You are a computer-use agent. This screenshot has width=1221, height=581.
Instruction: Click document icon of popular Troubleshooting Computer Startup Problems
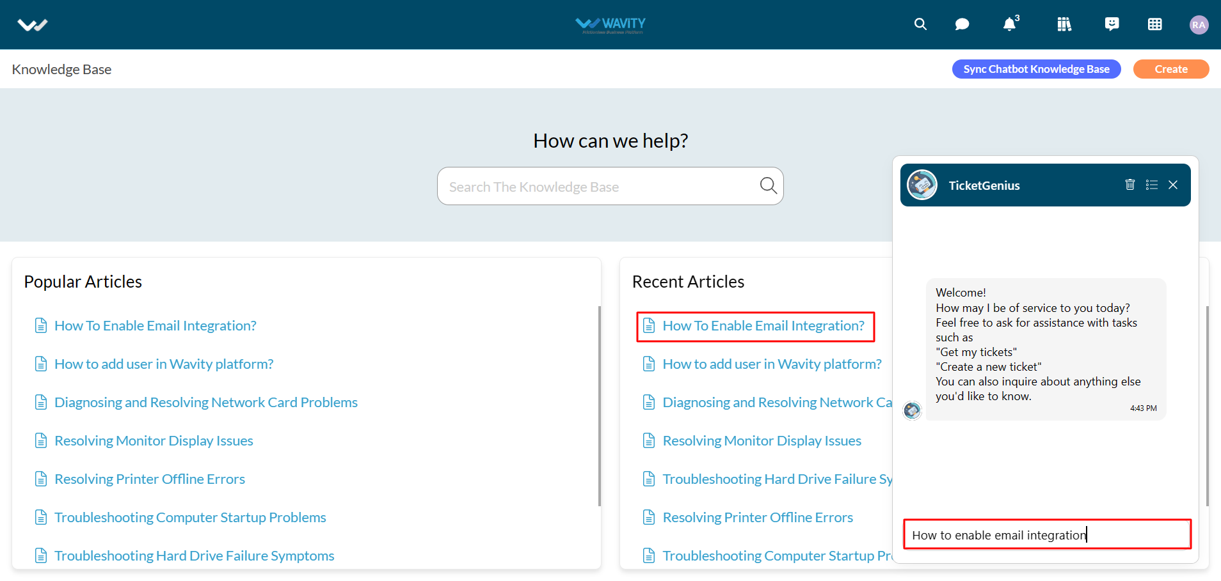(41, 518)
